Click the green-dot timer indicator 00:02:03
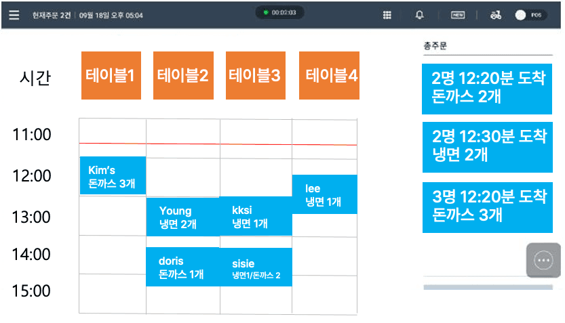565x323 pixels. pyautogui.click(x=279, y=13)
